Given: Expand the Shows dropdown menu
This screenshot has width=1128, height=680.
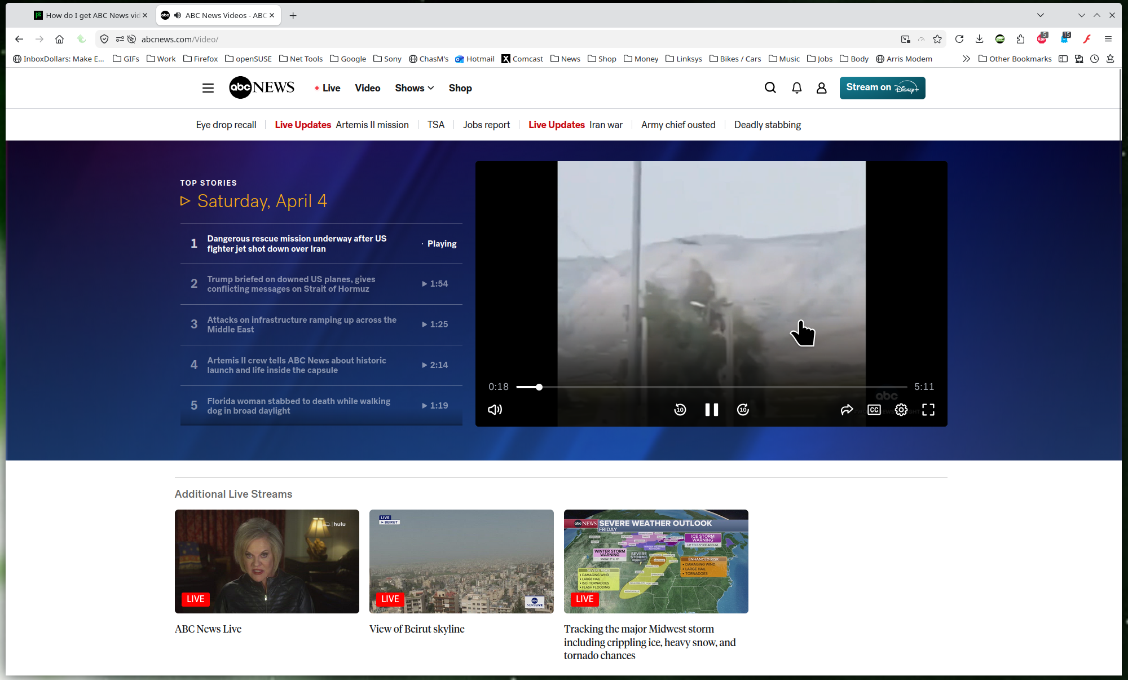Looking at the screenshot, I should pos(414,88).
